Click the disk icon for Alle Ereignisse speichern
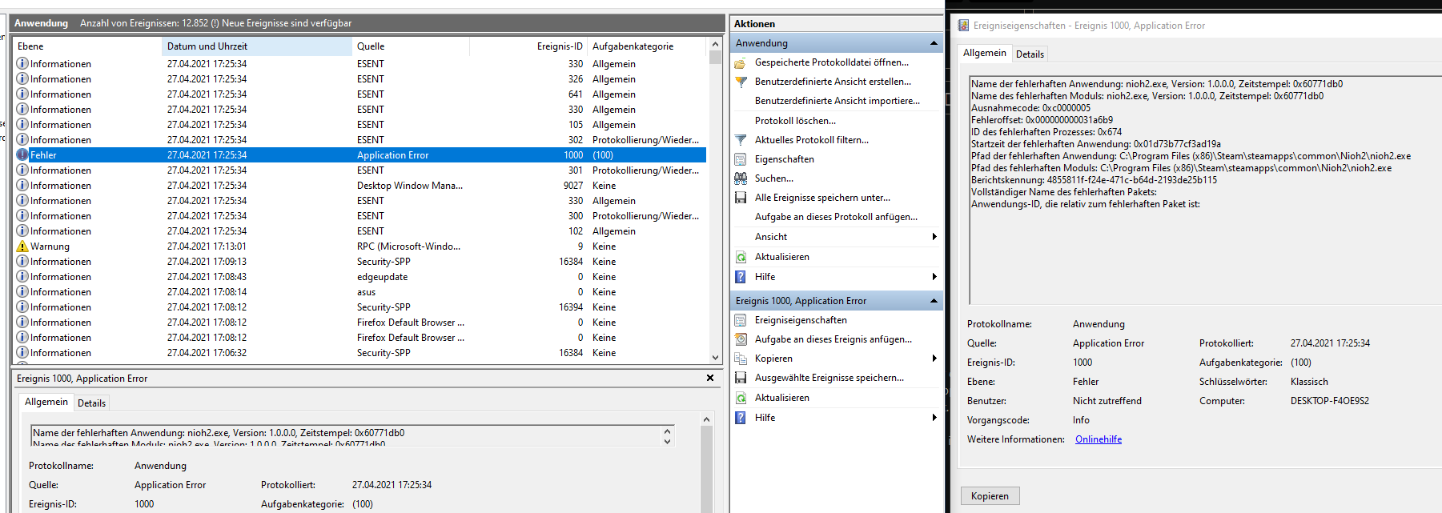The height and width of the screenshot is (513, 1442). click(741, 198)
